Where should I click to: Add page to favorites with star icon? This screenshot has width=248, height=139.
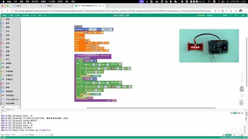(226, 11)
